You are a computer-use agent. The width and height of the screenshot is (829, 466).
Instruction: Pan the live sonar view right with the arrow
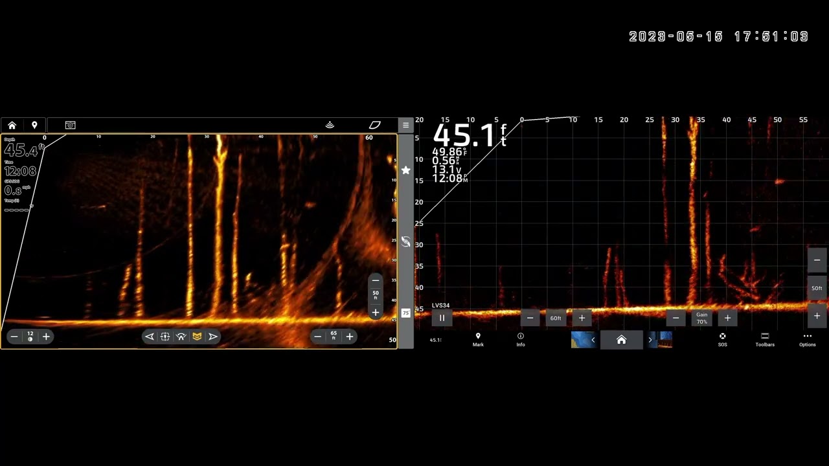pos(212,337)
